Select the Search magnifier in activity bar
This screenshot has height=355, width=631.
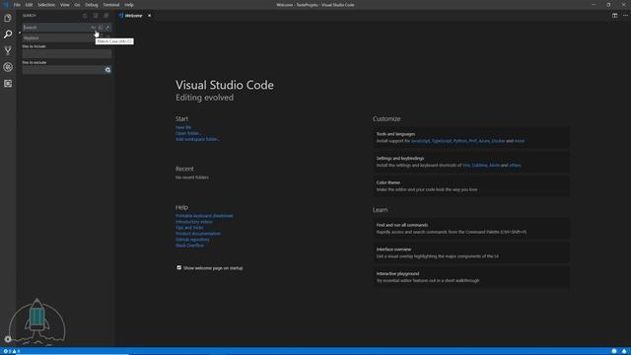tap(8, 35)
